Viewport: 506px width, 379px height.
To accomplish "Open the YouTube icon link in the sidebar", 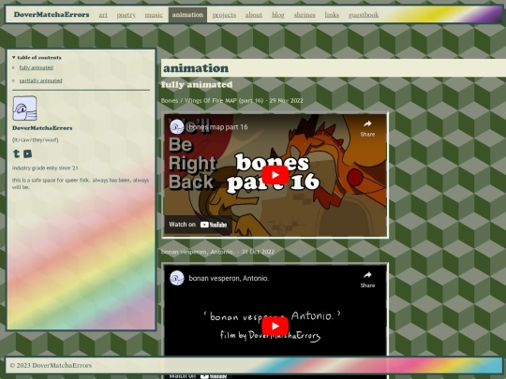I will coord(28,153).
